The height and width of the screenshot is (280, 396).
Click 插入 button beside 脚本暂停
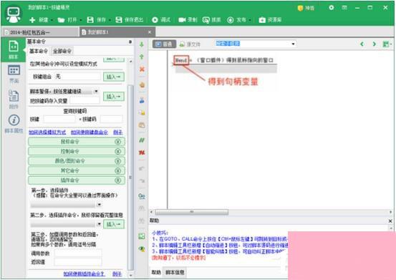point(114,96)
